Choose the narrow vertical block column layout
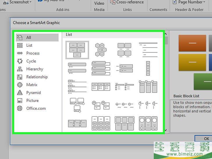 (x=148, y=68)
